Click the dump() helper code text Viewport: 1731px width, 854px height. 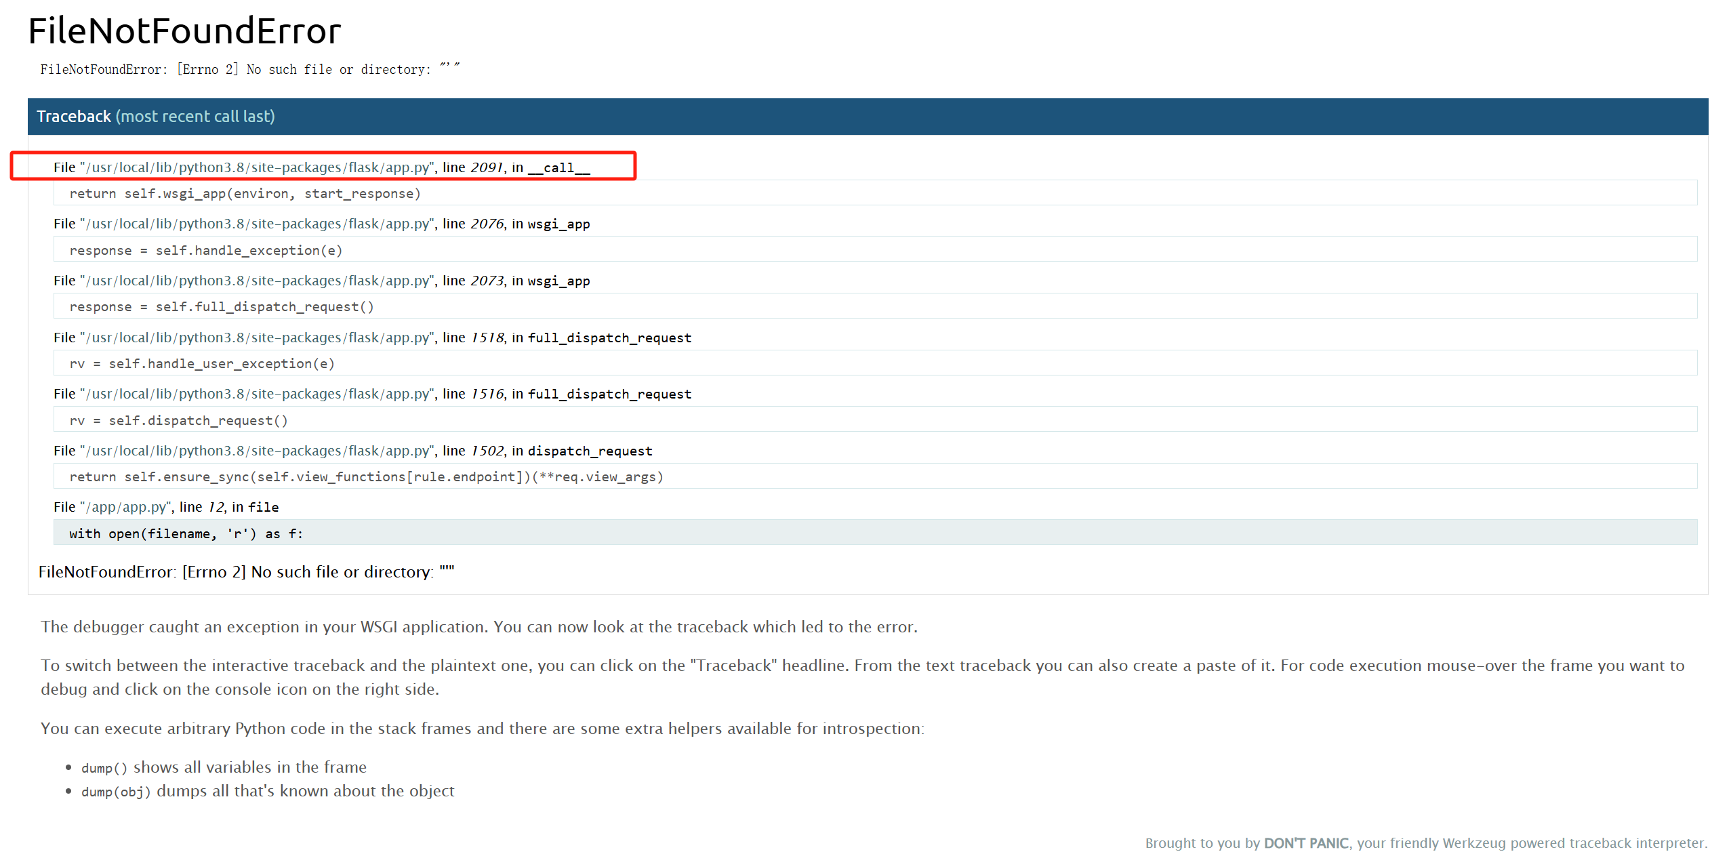click(104, 768)
